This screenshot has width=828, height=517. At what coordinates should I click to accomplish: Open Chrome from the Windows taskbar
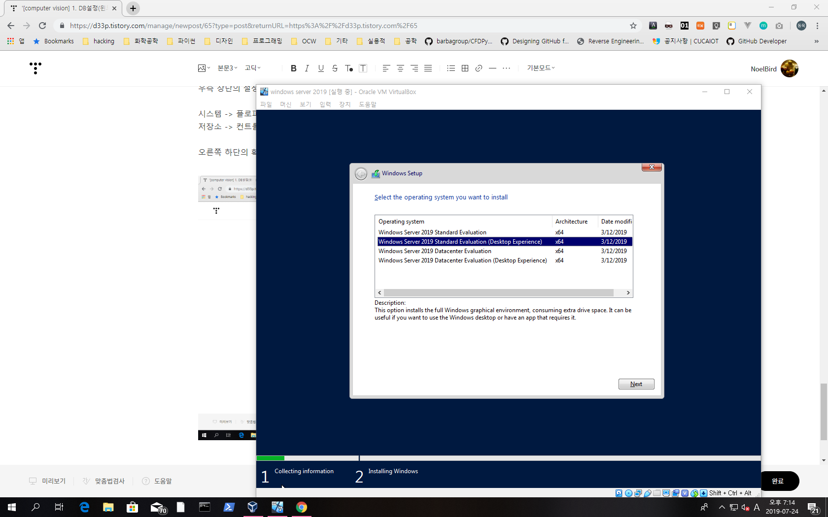(x=302, y=507)
